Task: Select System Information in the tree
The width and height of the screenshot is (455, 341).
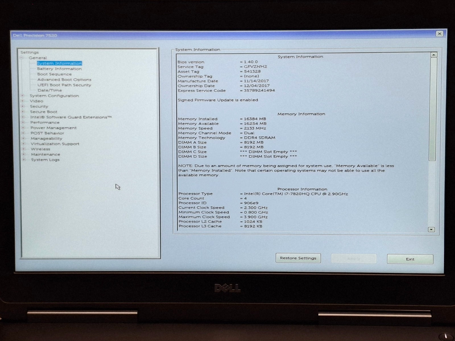Action: (x=59, y=63)
